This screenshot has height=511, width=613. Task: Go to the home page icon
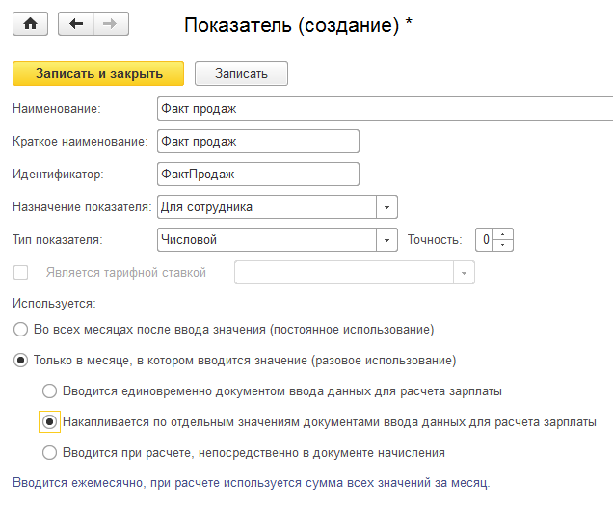29,24
